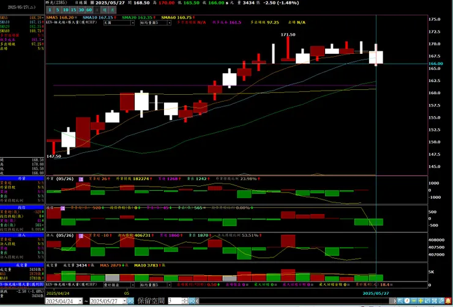Click the MA10 3783 volume legend
Image resolution: width=453 pixels, height=307 pixels.
146,265
